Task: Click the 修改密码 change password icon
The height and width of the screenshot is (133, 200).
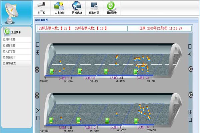Action: click(94, 6)
